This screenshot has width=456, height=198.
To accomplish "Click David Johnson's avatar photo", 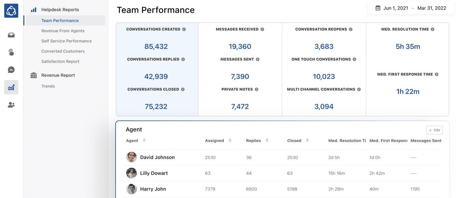I will pyautogui.click(x=132, y=157).
